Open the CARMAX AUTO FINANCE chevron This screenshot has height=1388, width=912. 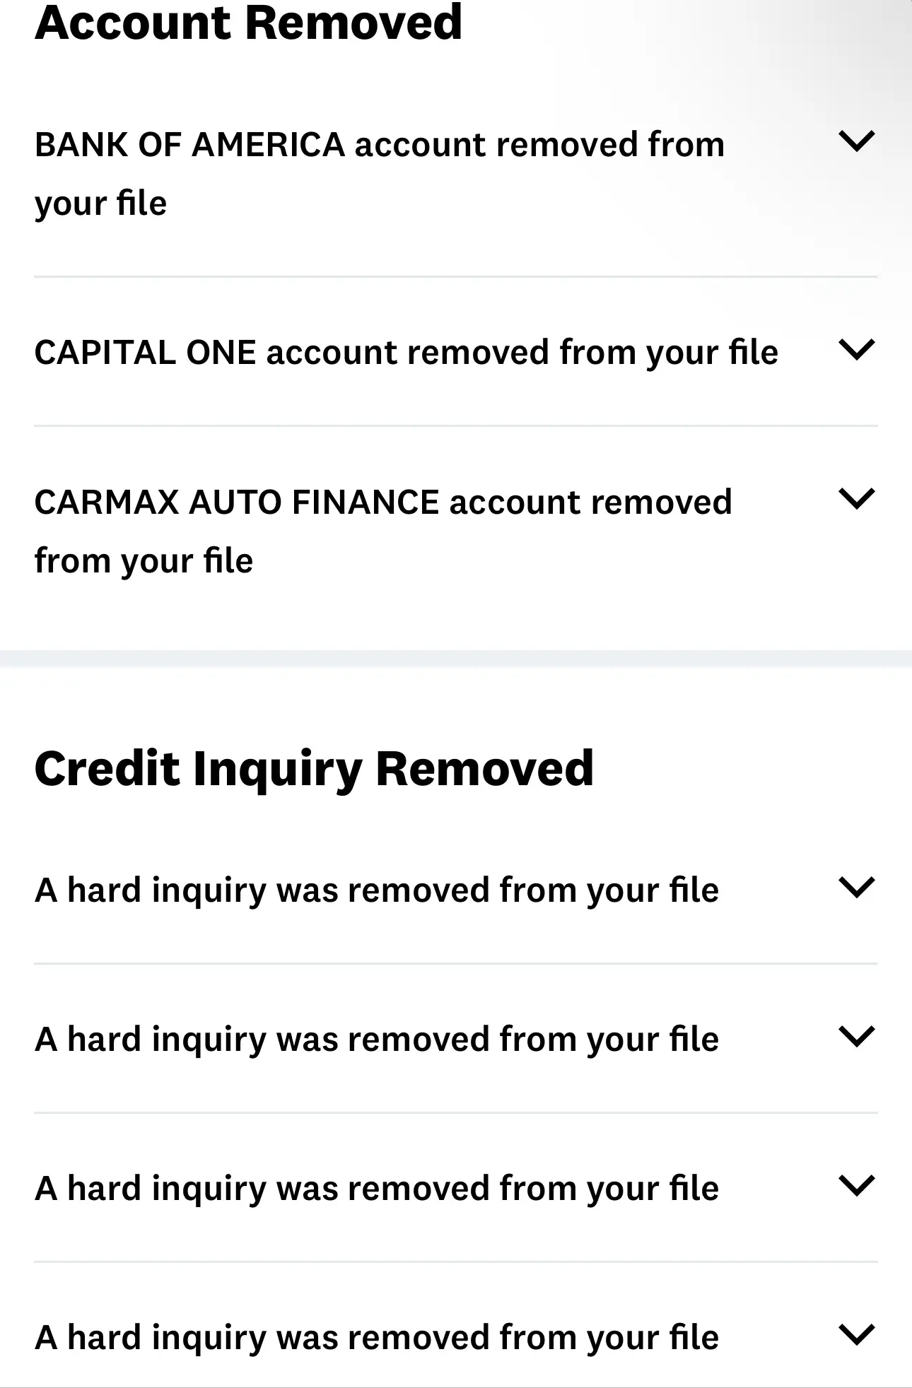(x=856, y=499)
